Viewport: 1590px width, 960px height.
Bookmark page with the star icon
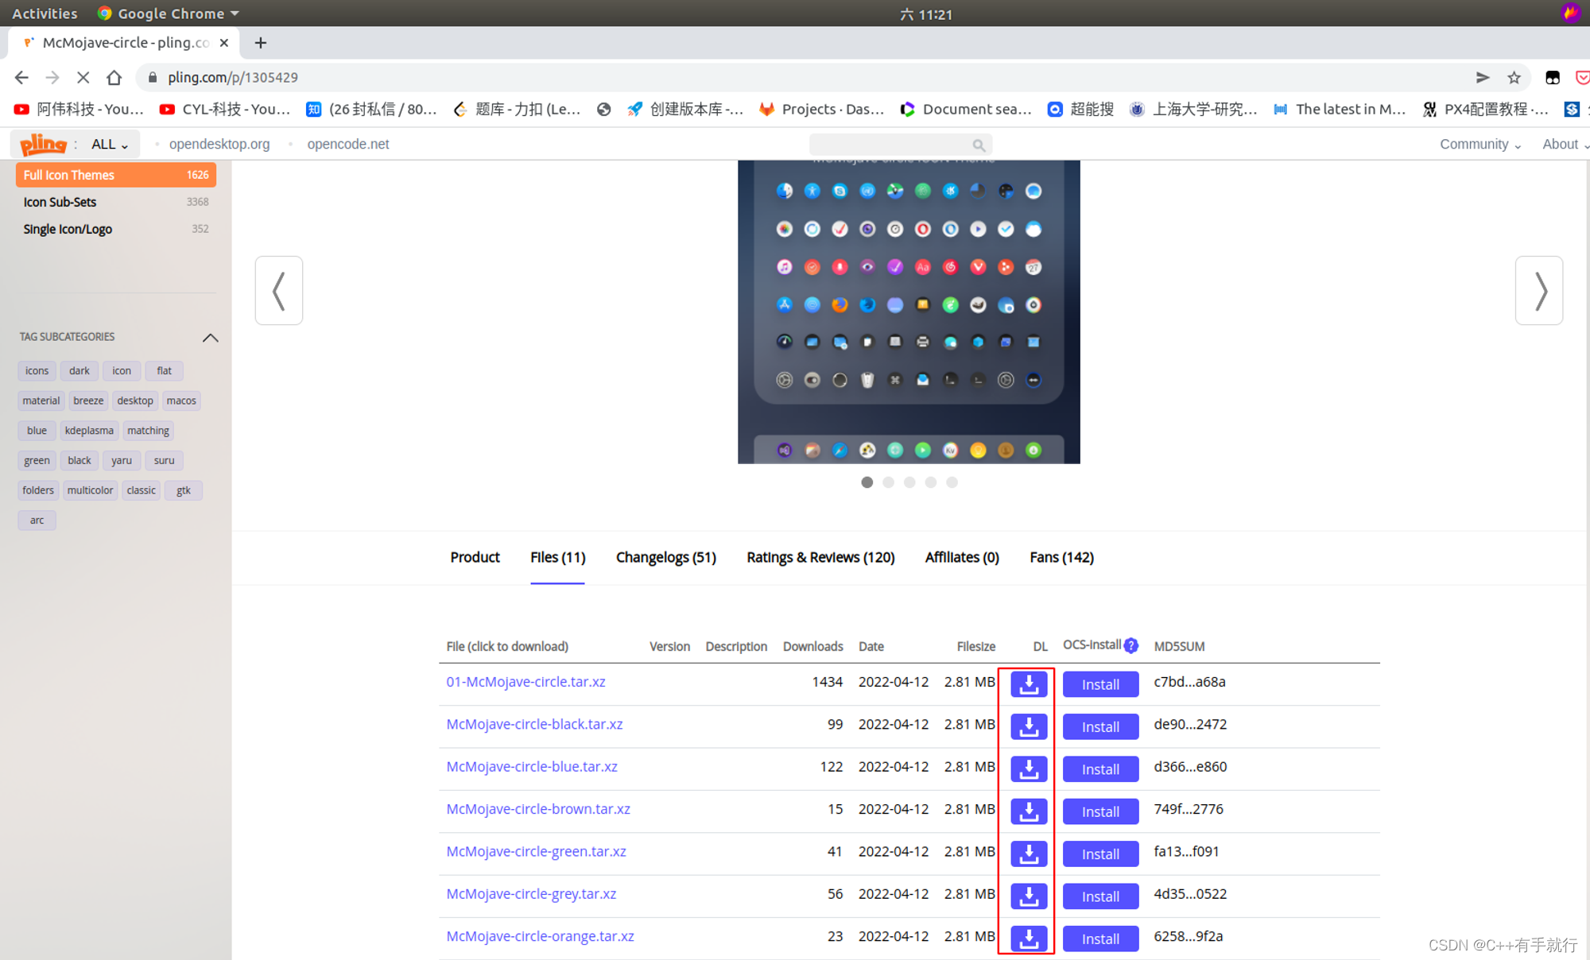click(1514, 77)
